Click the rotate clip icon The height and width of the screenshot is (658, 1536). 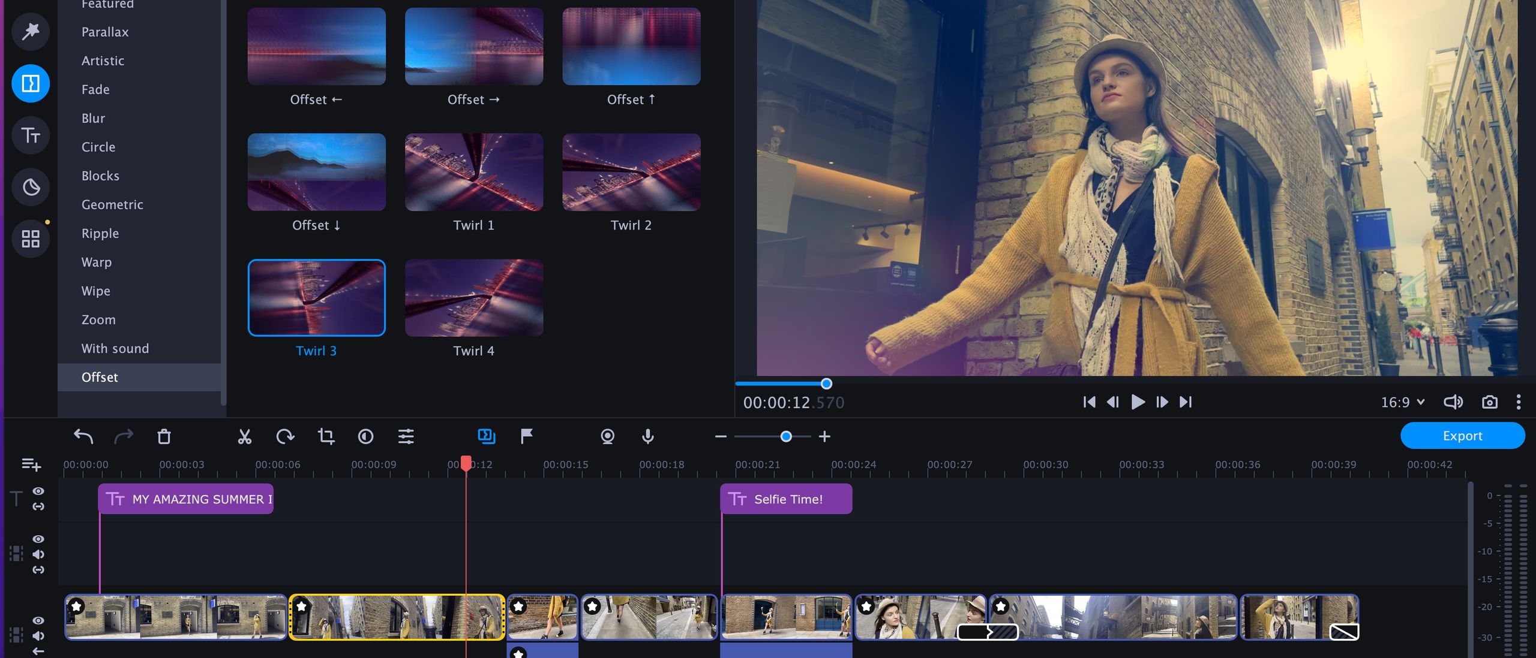(285, 436)
